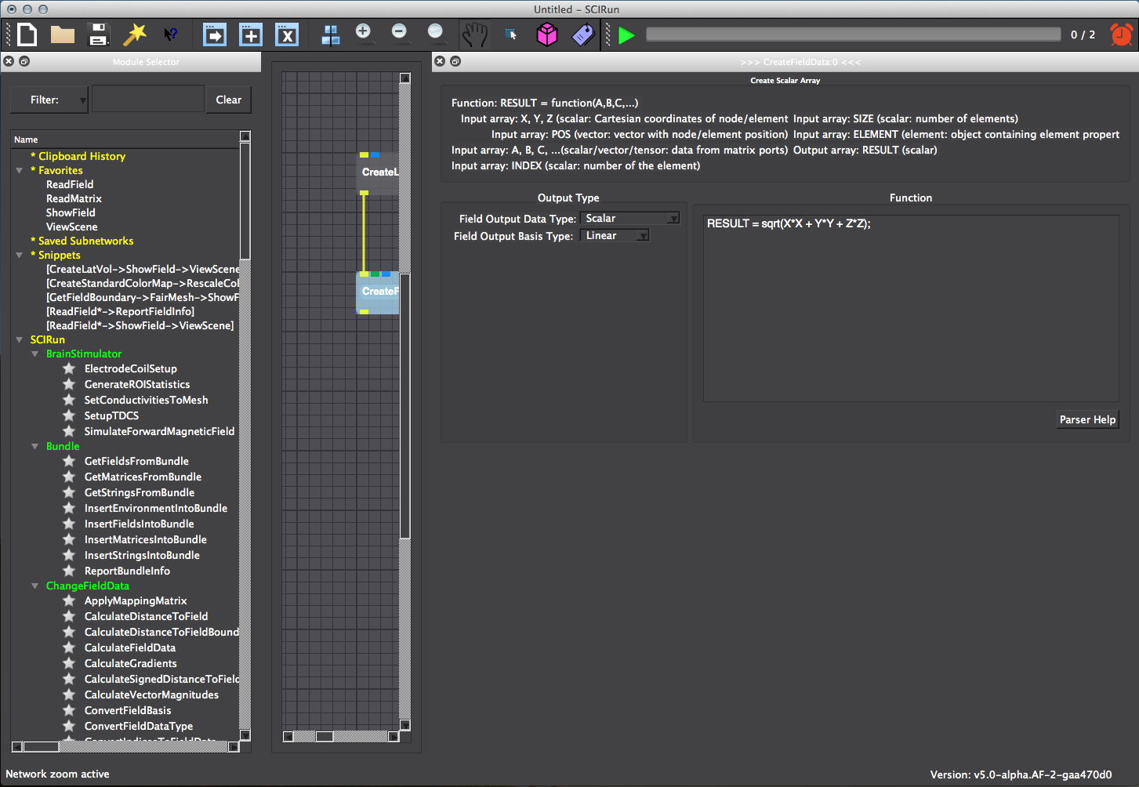Click the pink module cube icon
Screen dimensions: 1139x787
pos(547,34)
